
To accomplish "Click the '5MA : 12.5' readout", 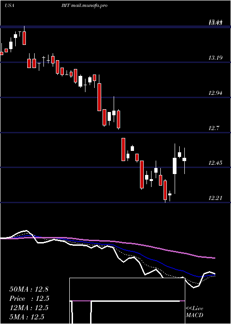I will [x=27, y=317].
